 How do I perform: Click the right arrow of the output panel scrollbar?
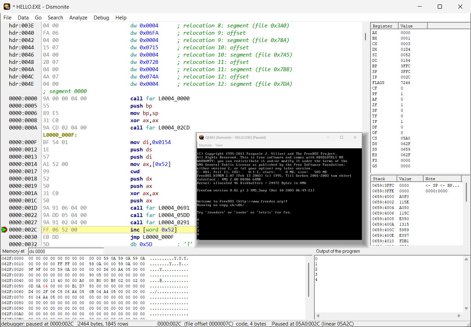click(x=459, y=316)
